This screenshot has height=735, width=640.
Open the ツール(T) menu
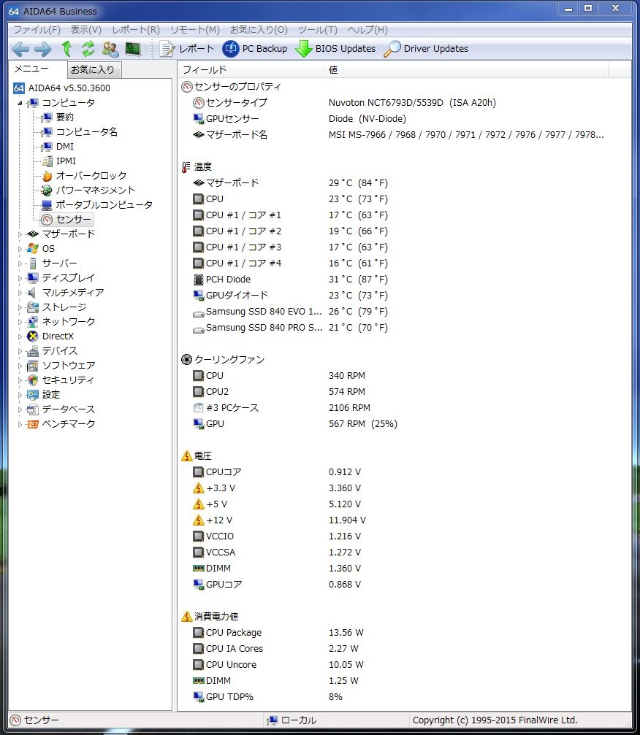point(318,30)
